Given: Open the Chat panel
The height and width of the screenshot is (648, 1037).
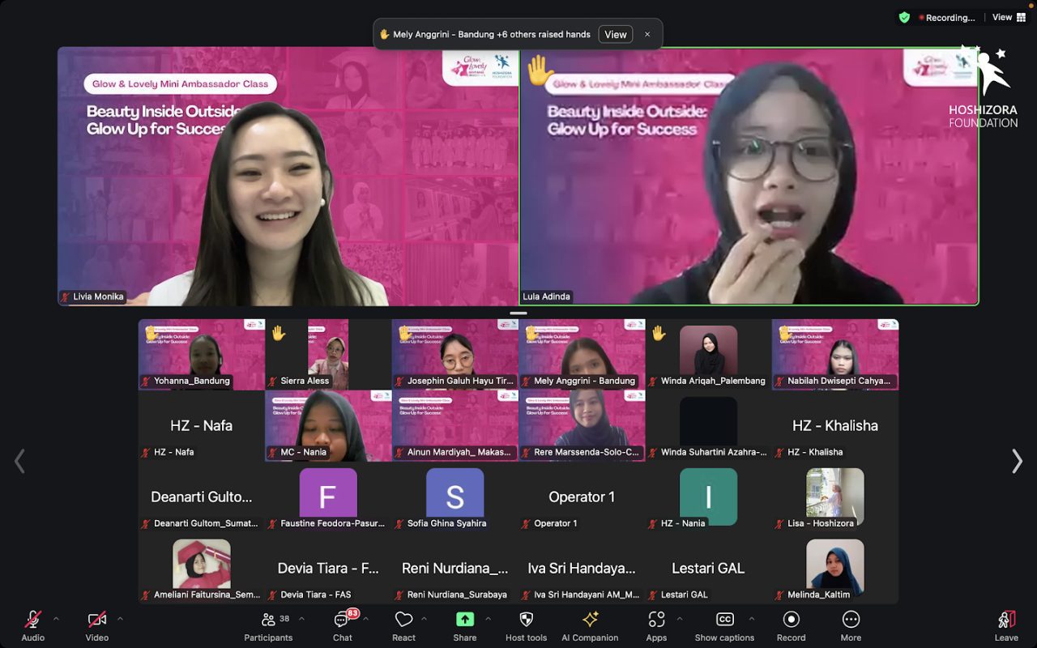Looking at the screenshot, I should (343, 626).
